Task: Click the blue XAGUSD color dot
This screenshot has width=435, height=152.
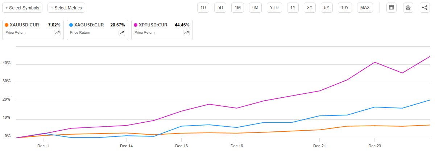Action: (71, 25)
